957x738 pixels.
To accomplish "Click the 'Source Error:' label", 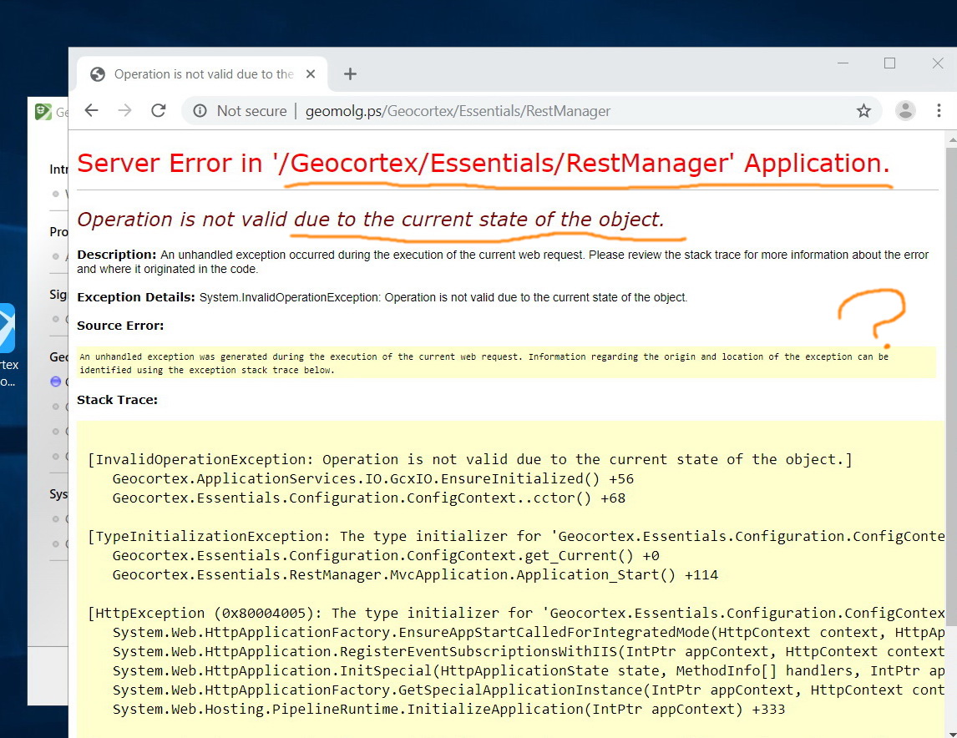I will 120,326.
